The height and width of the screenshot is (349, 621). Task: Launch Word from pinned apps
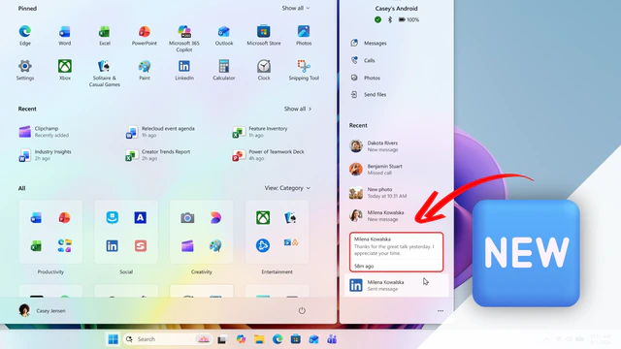[65, 35]
